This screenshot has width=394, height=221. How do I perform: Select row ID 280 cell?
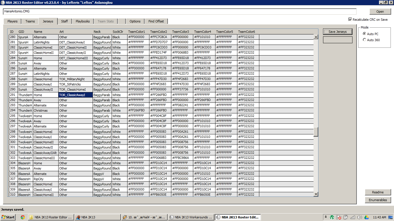point(13,37)
